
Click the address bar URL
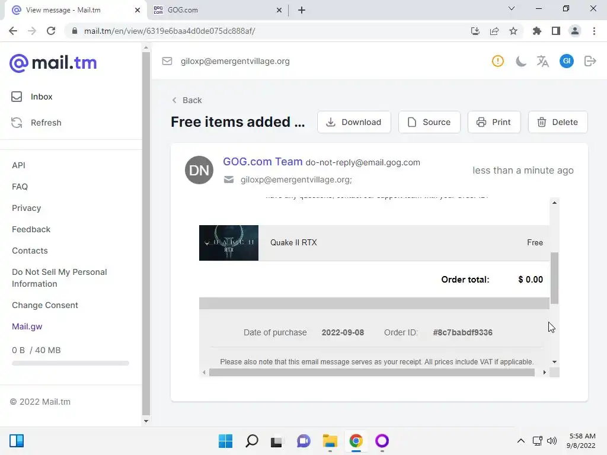click(170, 31)
